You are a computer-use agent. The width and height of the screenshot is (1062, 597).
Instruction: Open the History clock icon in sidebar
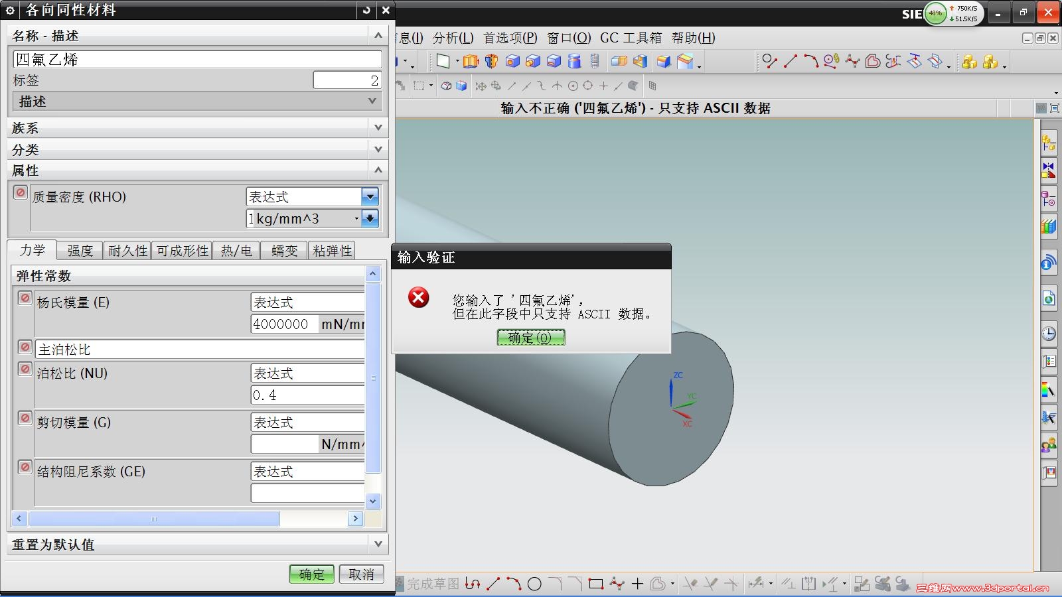pyautogui.click(x=1049, y=333)
